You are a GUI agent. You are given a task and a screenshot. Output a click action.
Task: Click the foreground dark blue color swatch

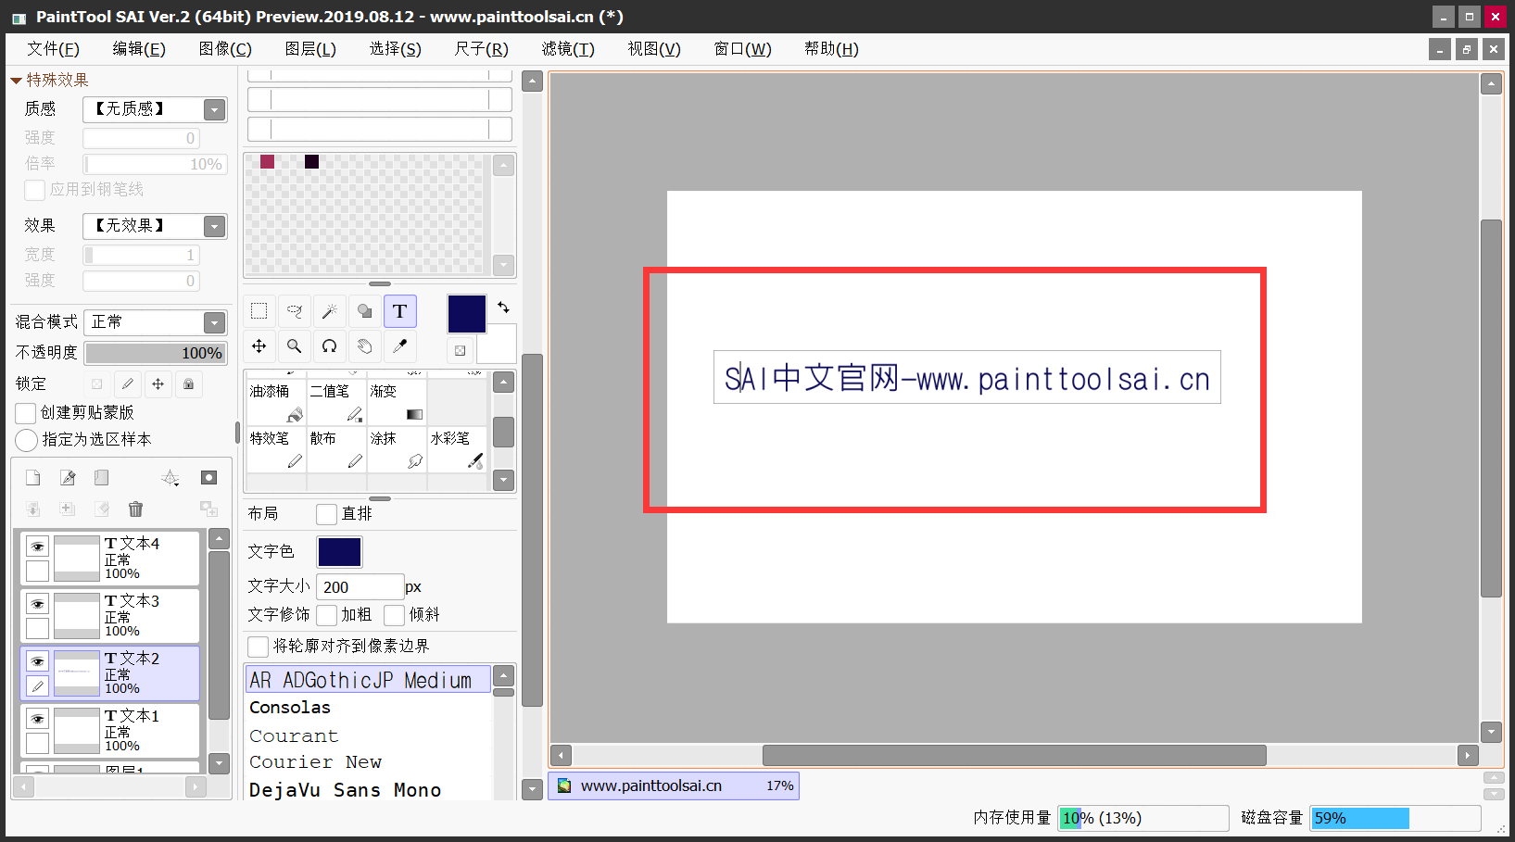[467, 314]
